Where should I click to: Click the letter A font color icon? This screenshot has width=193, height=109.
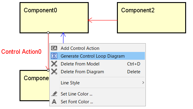(54, 101)
